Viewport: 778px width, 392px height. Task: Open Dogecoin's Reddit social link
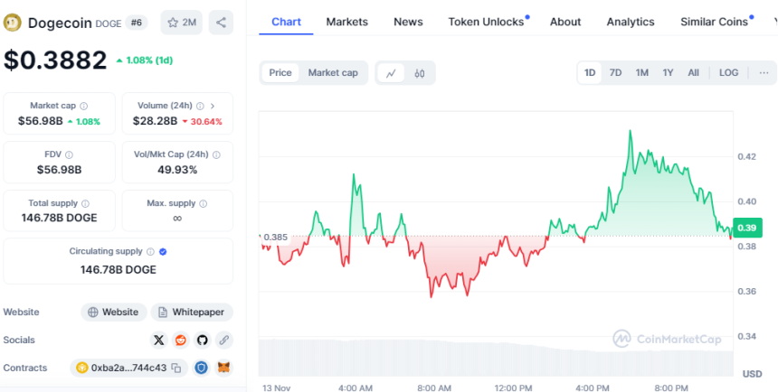[x=181, y=340]
